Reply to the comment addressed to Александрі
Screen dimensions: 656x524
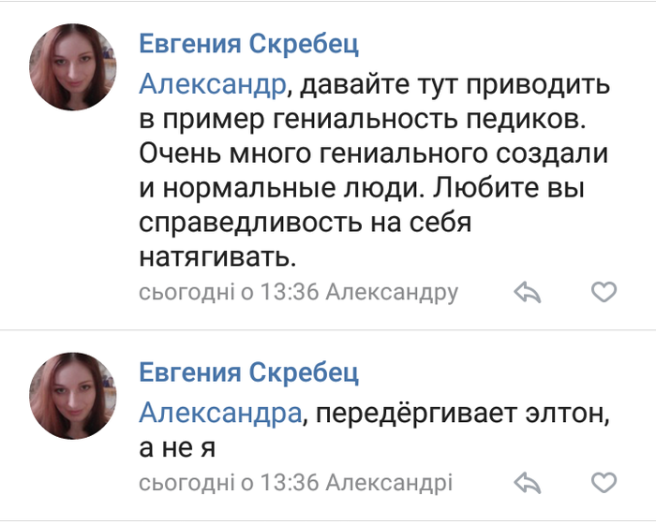click(x=529, y=484)
